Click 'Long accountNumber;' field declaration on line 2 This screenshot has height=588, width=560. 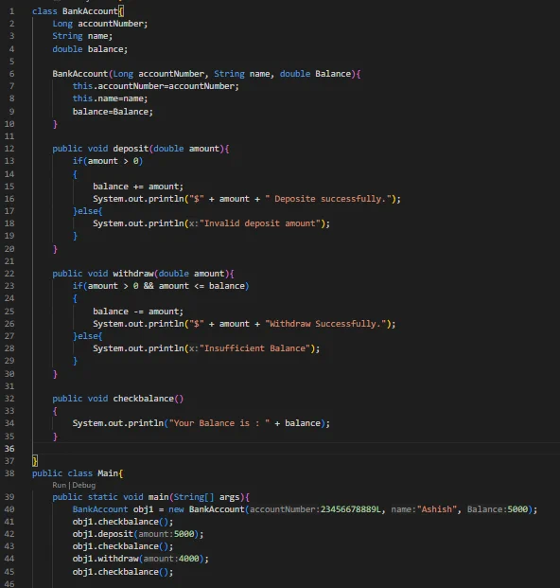(x=100, y=24)
